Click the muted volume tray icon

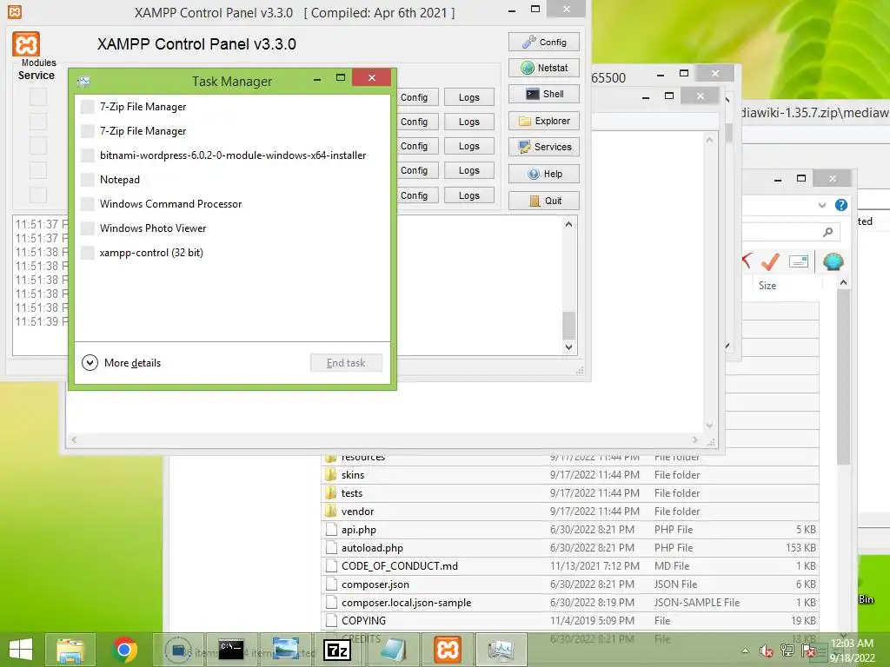[x=767, y=650]
